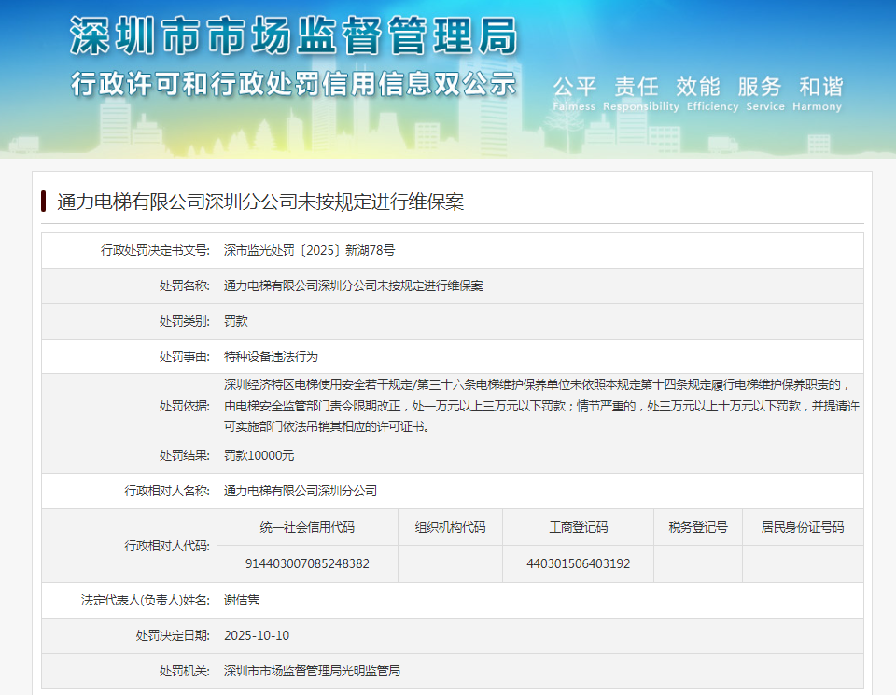
Task: Click the case name in 处罚名称 row
Action: click(354, 285)
